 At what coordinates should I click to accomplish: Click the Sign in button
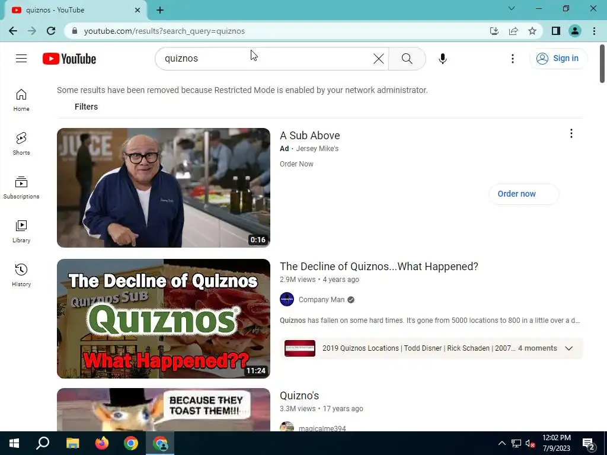(x=558, y=59)
